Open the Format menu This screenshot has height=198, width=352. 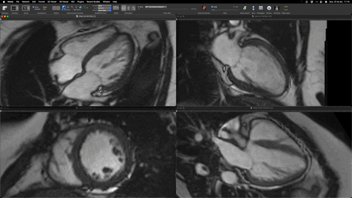click(41, 2)
